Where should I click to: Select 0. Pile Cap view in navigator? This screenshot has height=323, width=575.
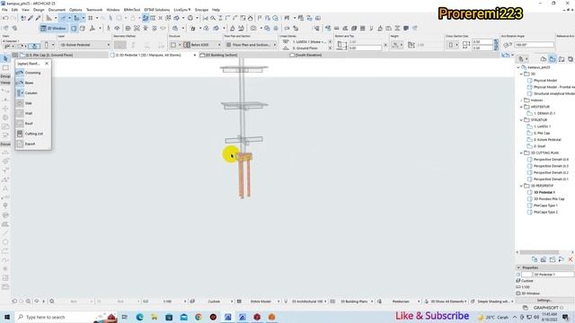coord(542,133)
